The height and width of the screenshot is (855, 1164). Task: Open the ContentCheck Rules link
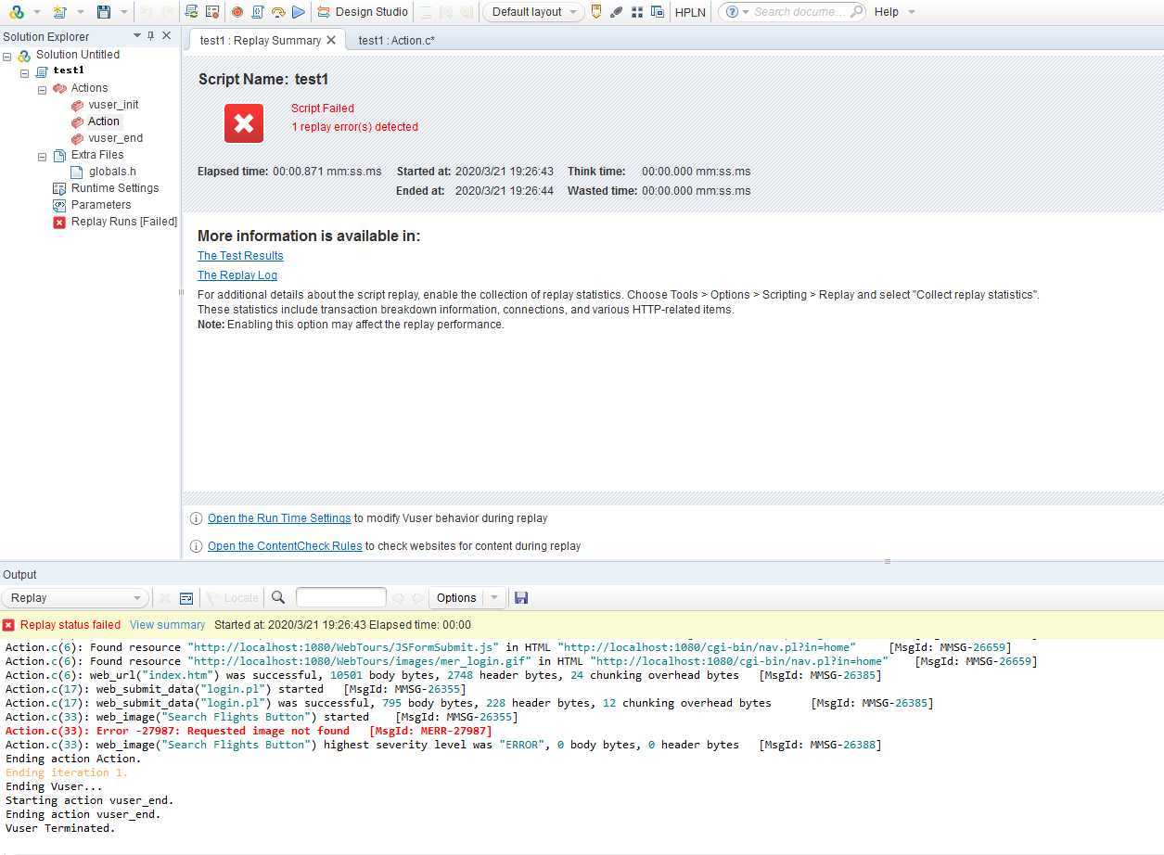click(x=285, y=546)
